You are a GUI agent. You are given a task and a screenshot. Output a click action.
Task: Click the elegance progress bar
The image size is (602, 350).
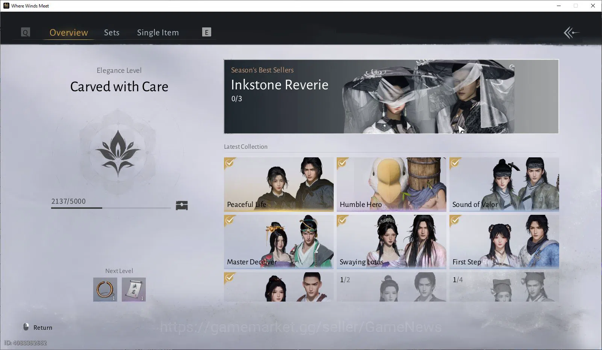[111, 208]
